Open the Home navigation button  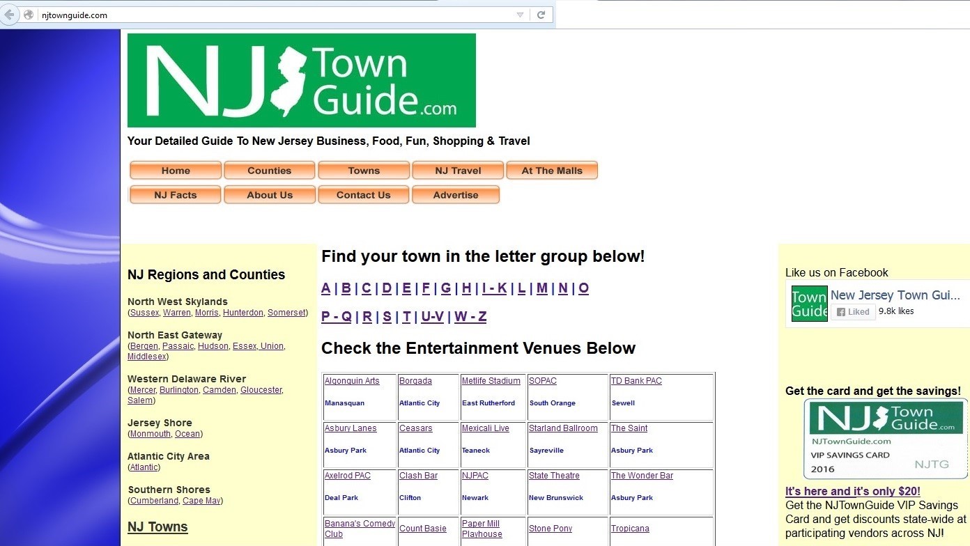[x=176, y=171]
